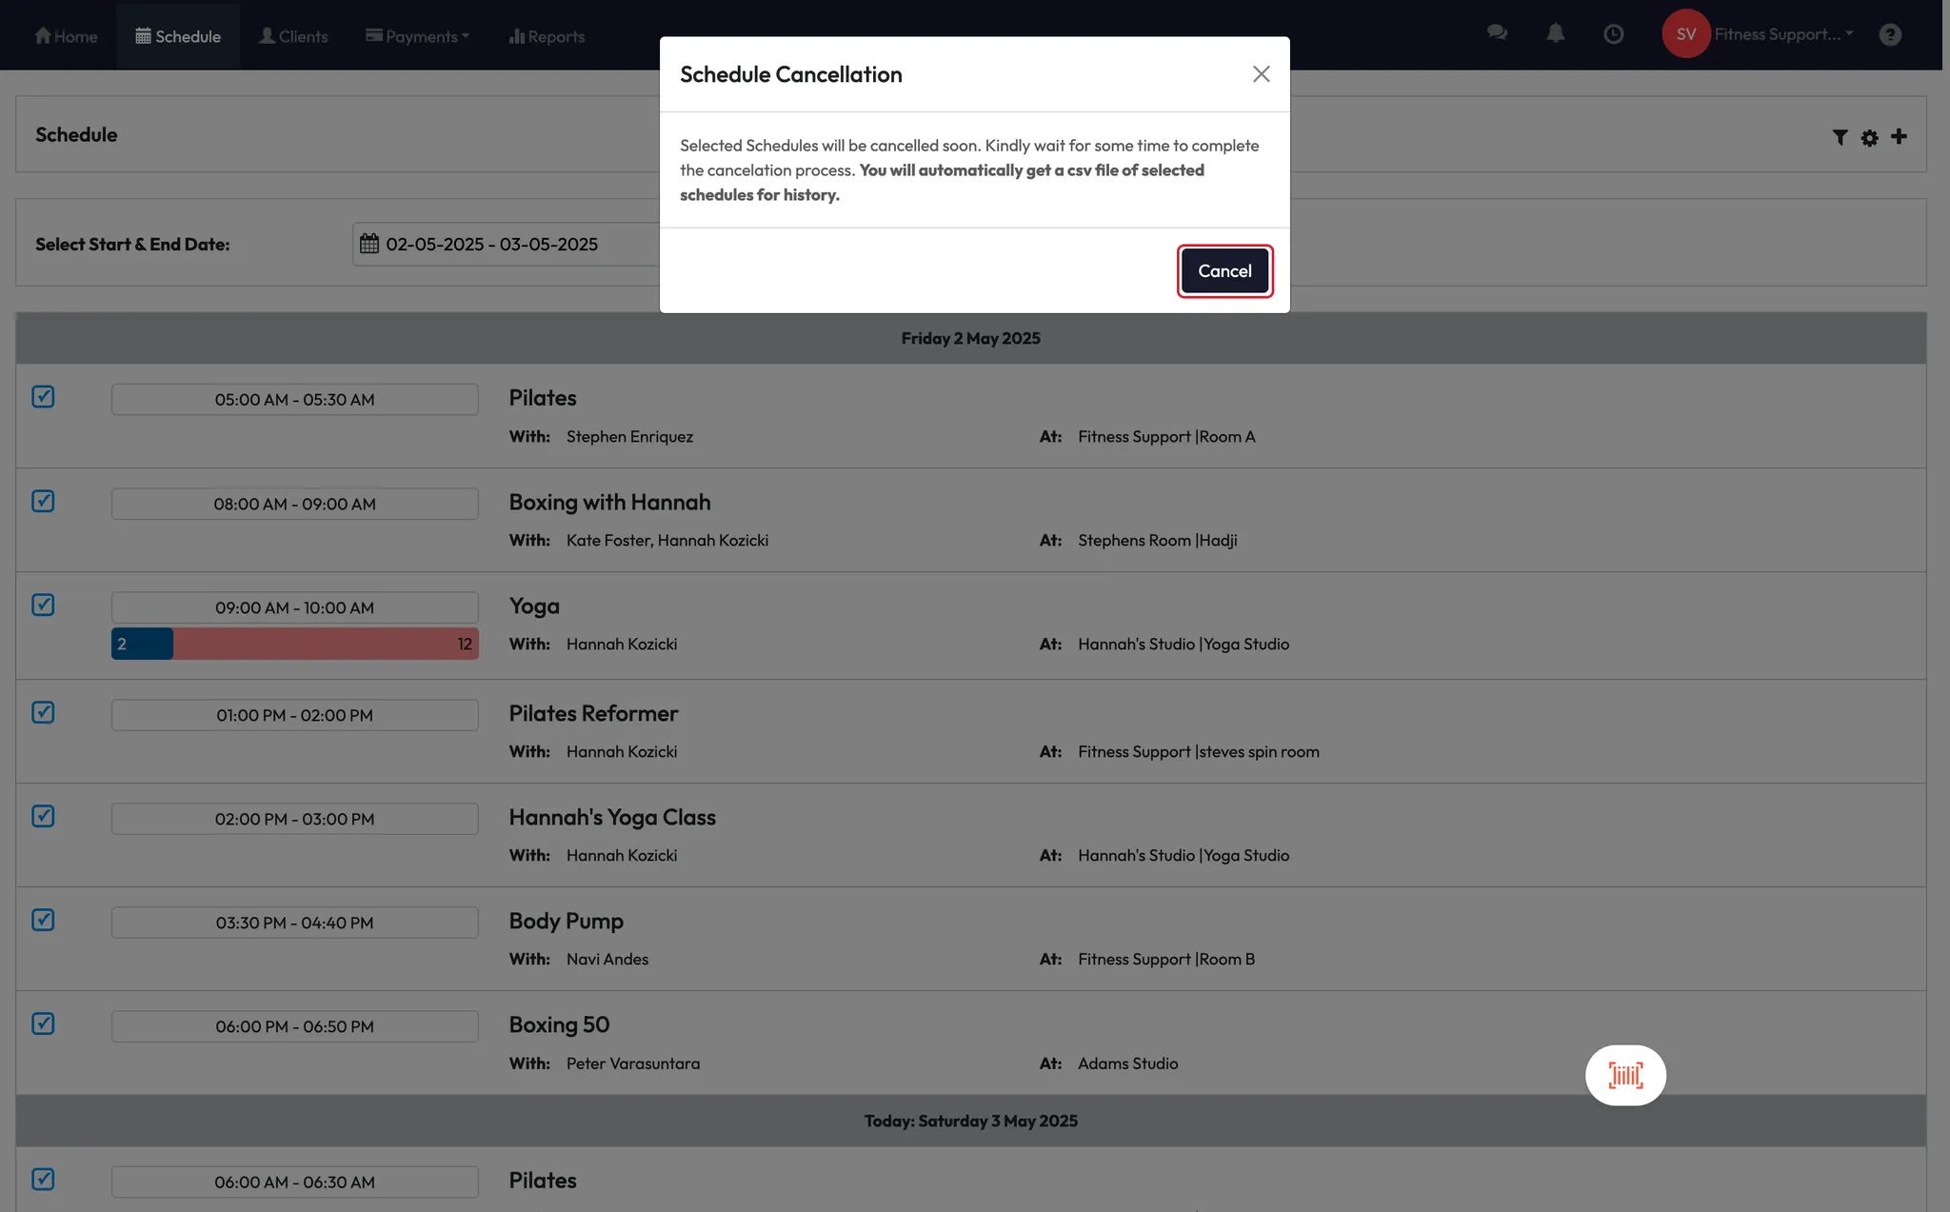Click the filter funnel icon
This screenshot has height=1212, width=1950.
click(1840, 137)
